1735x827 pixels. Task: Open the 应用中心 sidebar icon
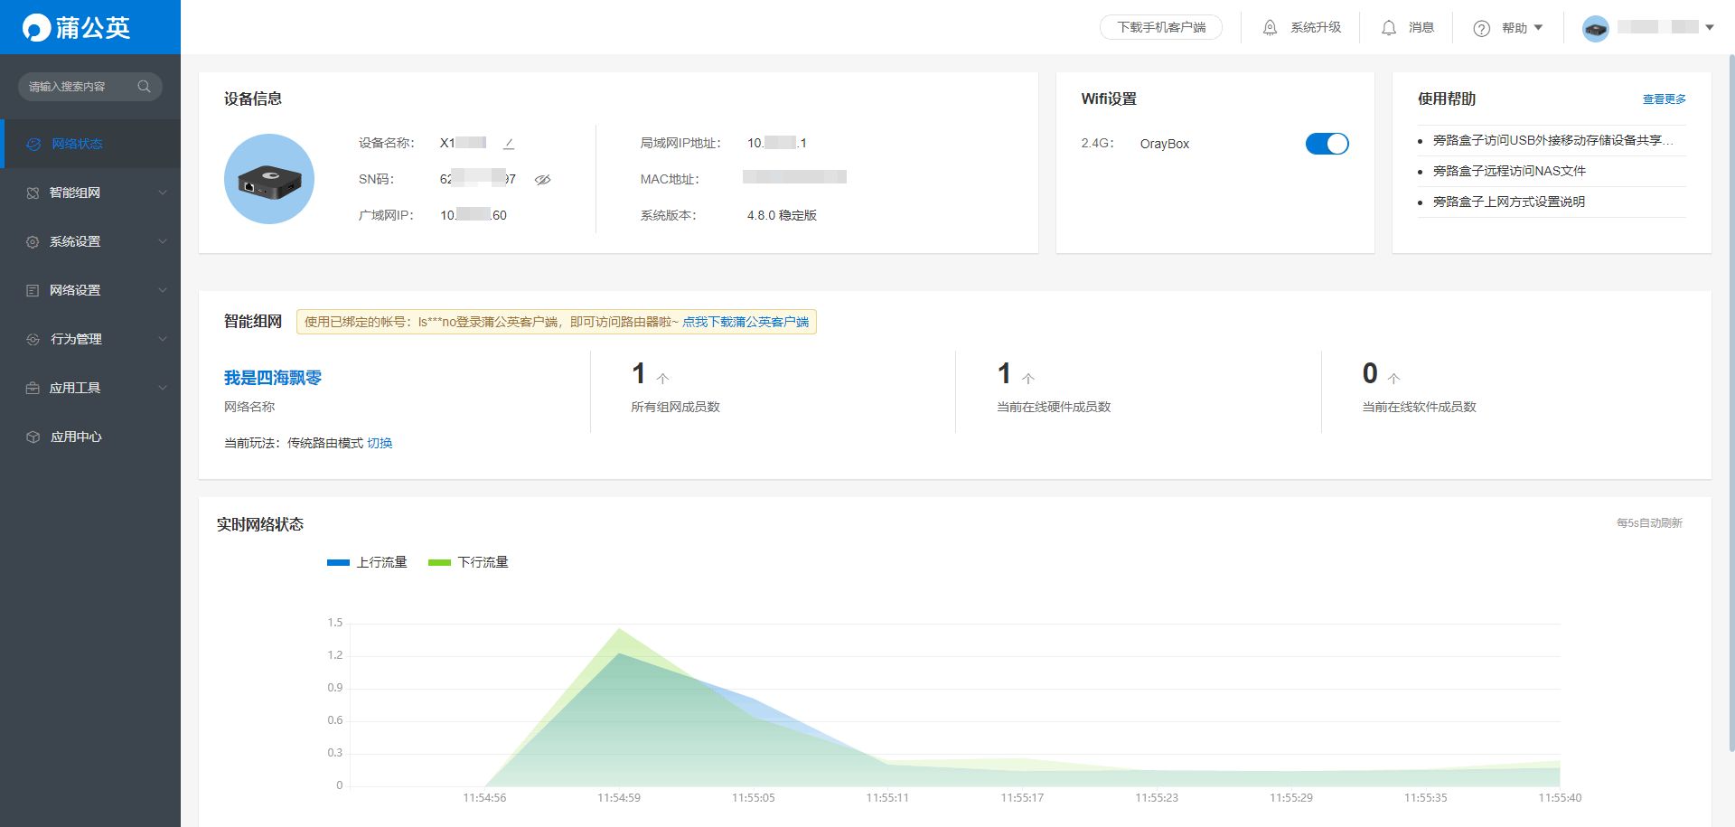[x=33, y=436]
